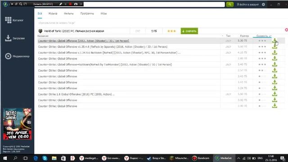This screenshot has width=288, height=162.
Task: Click the green Скачать button
Action: (x=189, y=31)
